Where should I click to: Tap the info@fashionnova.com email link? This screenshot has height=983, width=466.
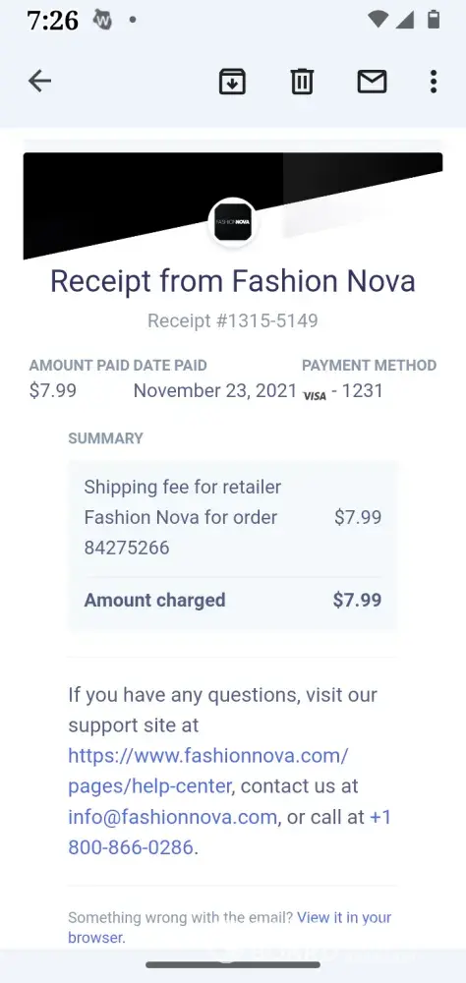(172, 817)
